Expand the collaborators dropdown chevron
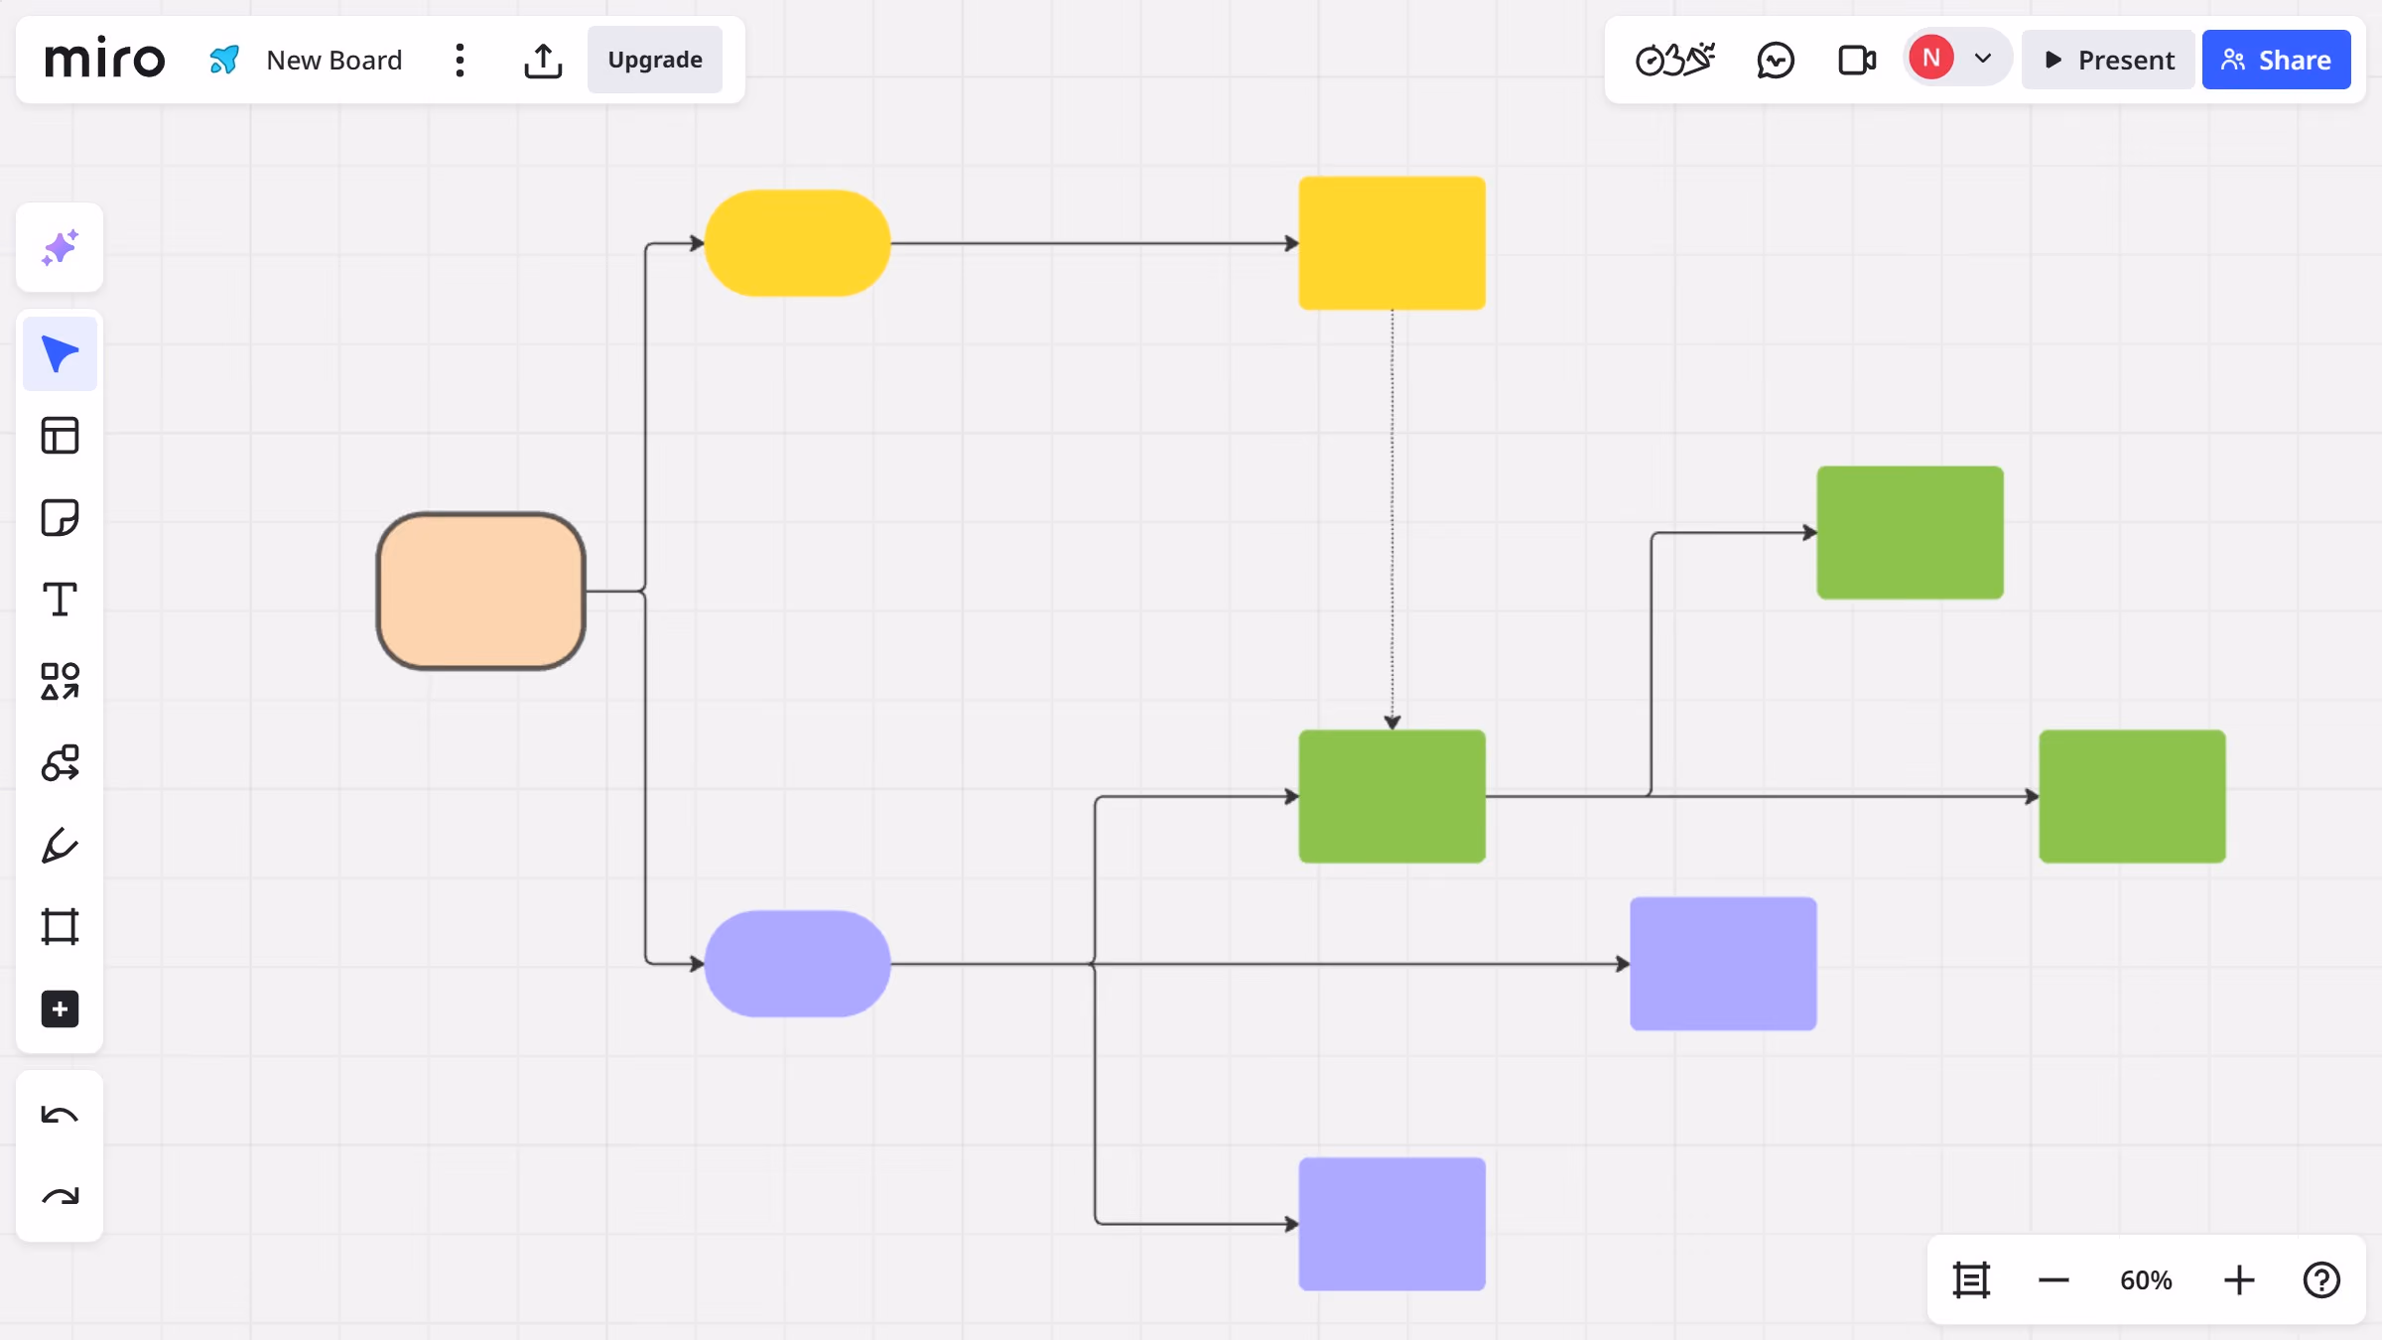The image size is (2382, 1340). click(1983, 58)
